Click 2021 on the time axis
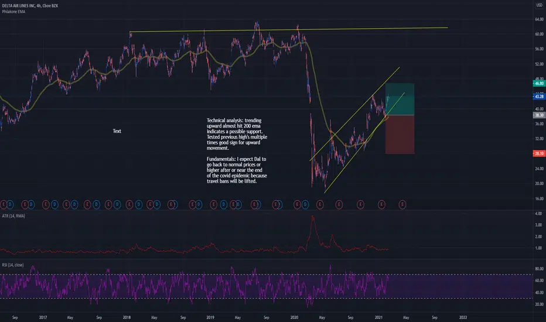 coord(378,317)
